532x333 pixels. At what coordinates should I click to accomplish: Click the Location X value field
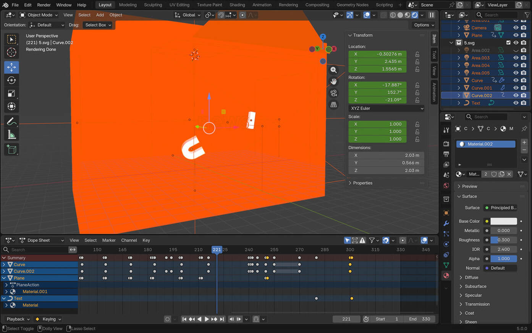pyautogui.click(x=377, y=54)
